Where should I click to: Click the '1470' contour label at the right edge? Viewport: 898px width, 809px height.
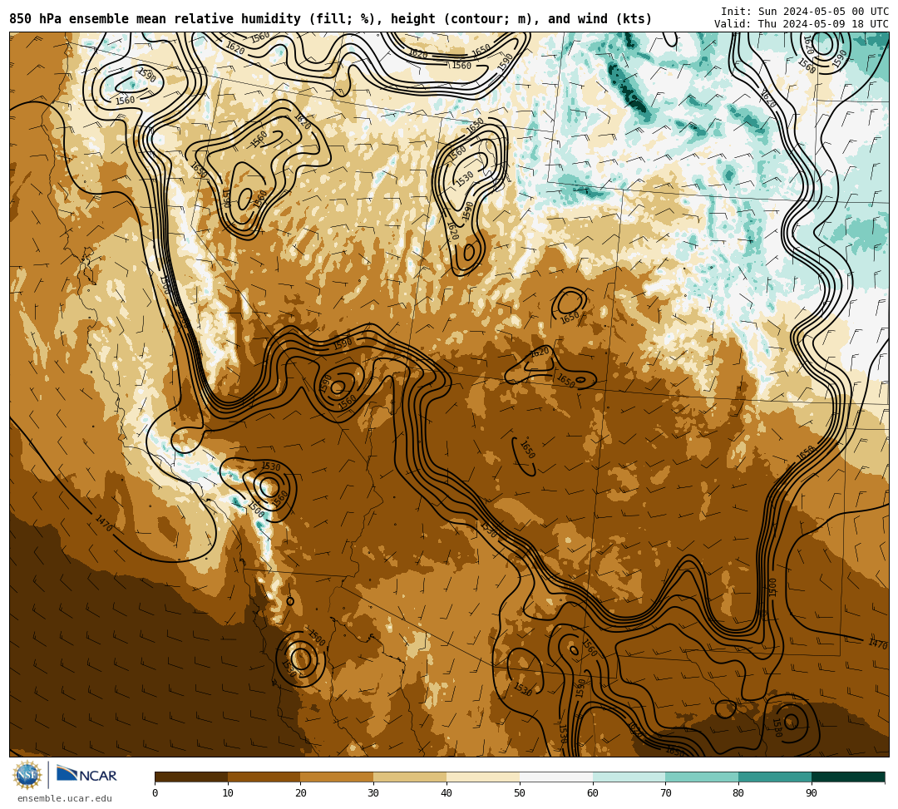point(877,644)
